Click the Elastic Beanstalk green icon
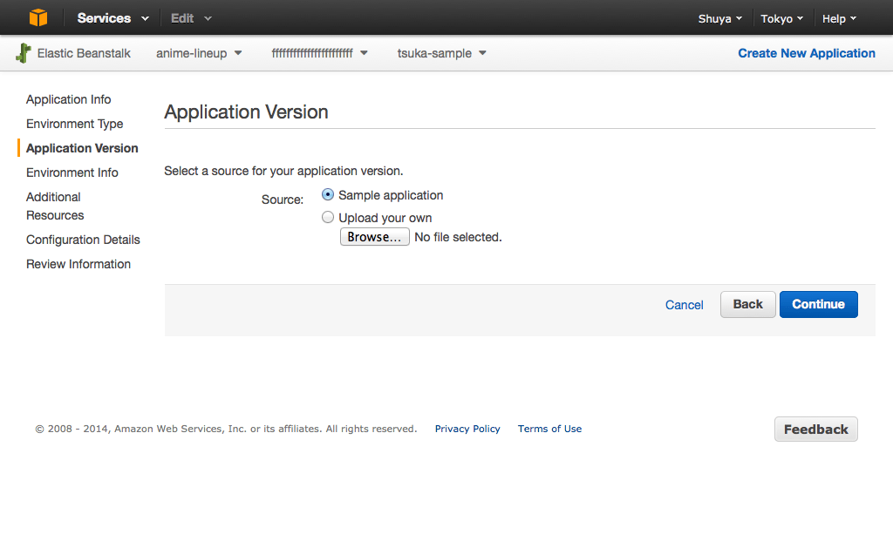This screenshot has width=893, height=548. (24, 53)
